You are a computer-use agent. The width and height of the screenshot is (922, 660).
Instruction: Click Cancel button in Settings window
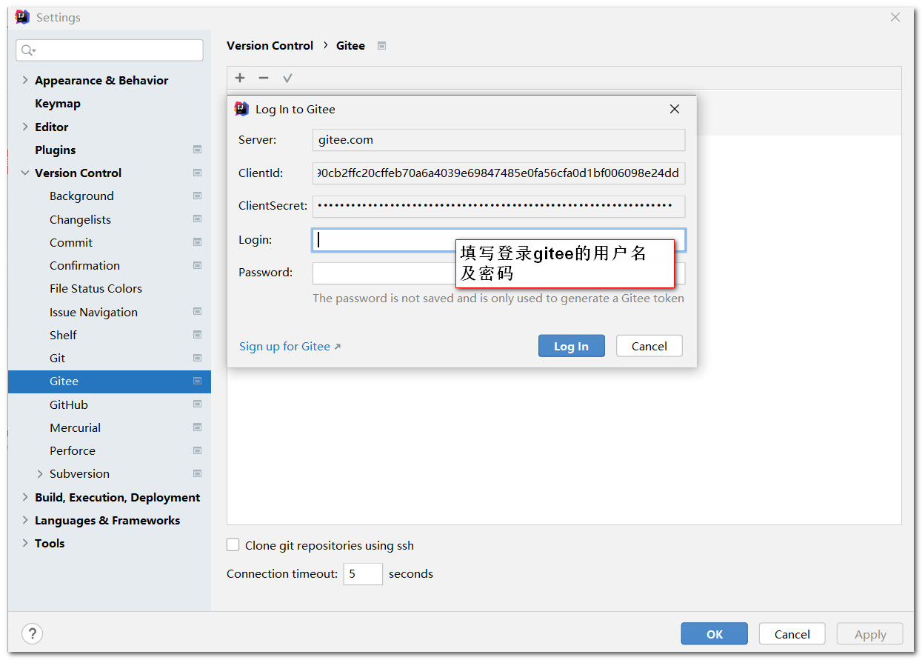click(792, 634)
